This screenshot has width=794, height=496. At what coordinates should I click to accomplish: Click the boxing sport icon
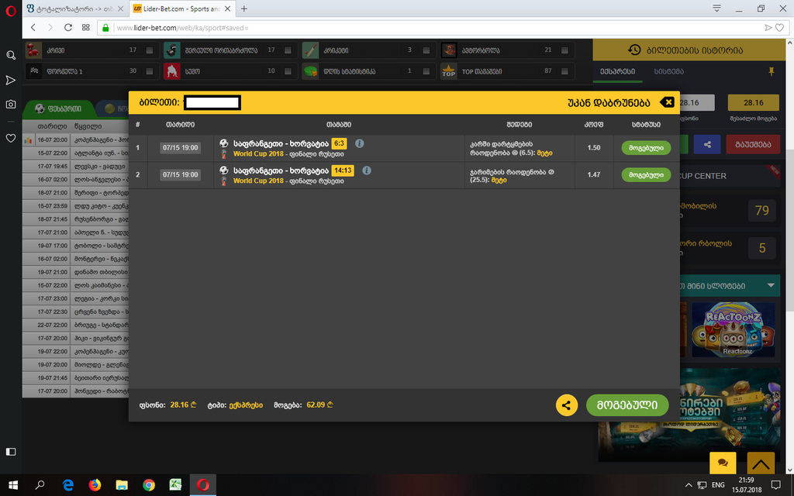(x=33, y=50)
